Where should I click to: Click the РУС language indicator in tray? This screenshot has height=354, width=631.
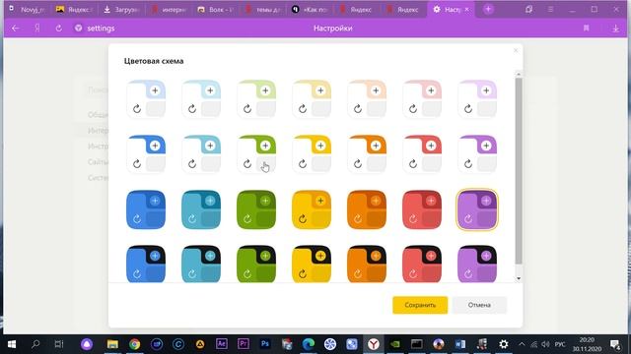560,344
